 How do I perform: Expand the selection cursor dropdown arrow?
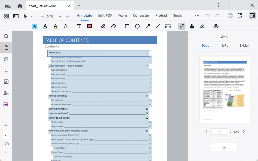(32, 16)
